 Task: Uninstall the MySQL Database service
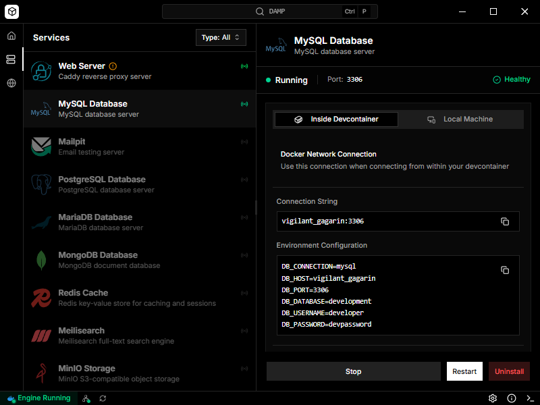[x=509, y=371]
